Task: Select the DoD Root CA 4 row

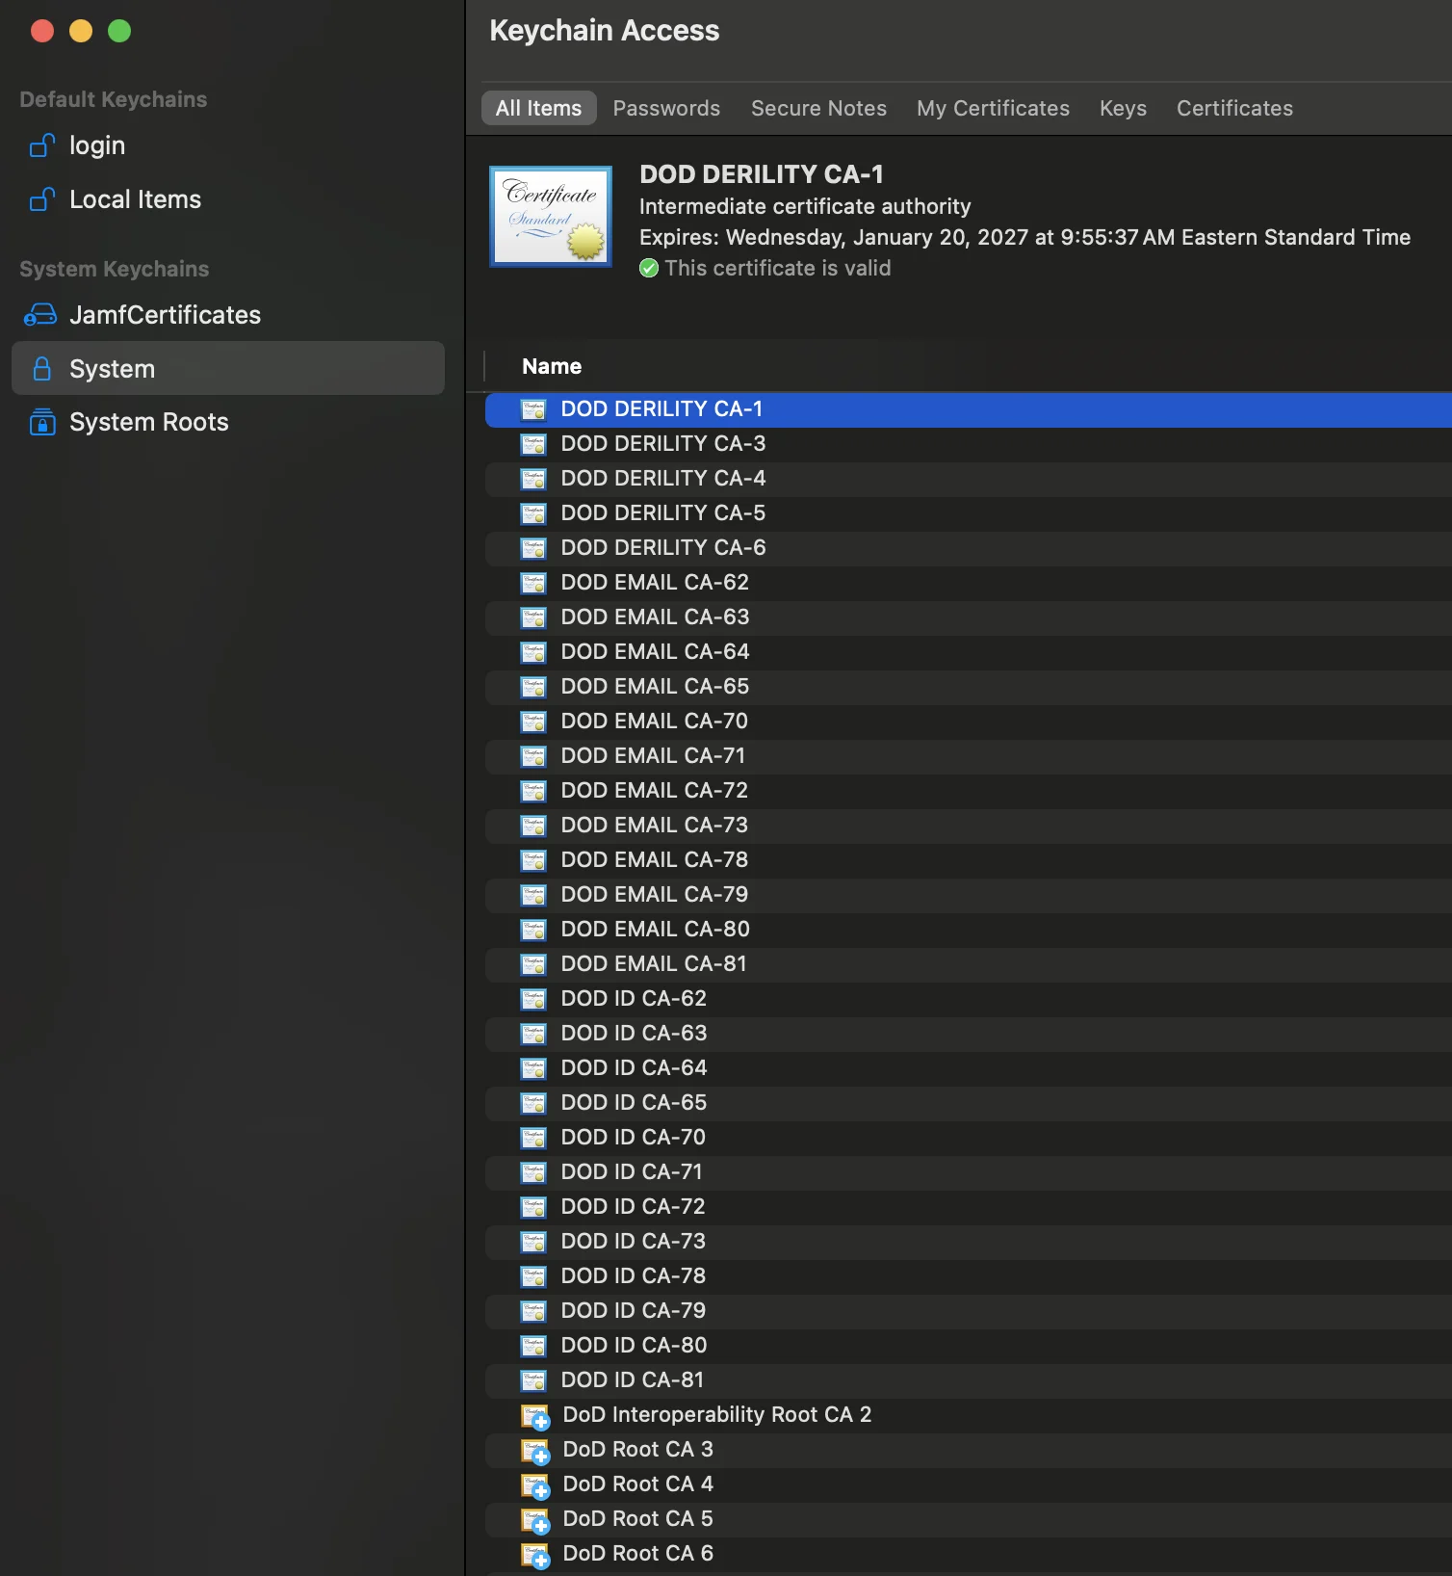Action: pos(969,1484)
